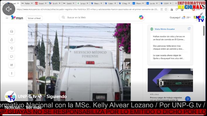Click the thumbs down dislike icon
This screenshot has height=116, width=207.
point(12,48)
